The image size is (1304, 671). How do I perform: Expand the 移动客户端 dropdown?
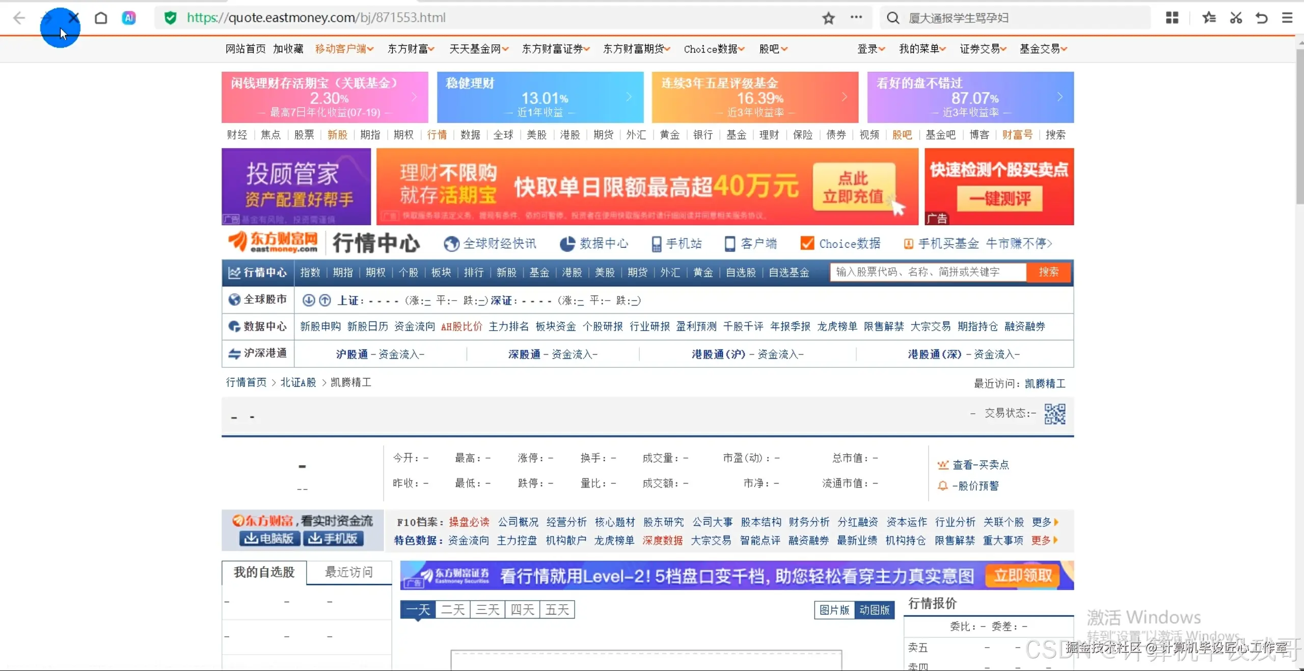(344, 49)
